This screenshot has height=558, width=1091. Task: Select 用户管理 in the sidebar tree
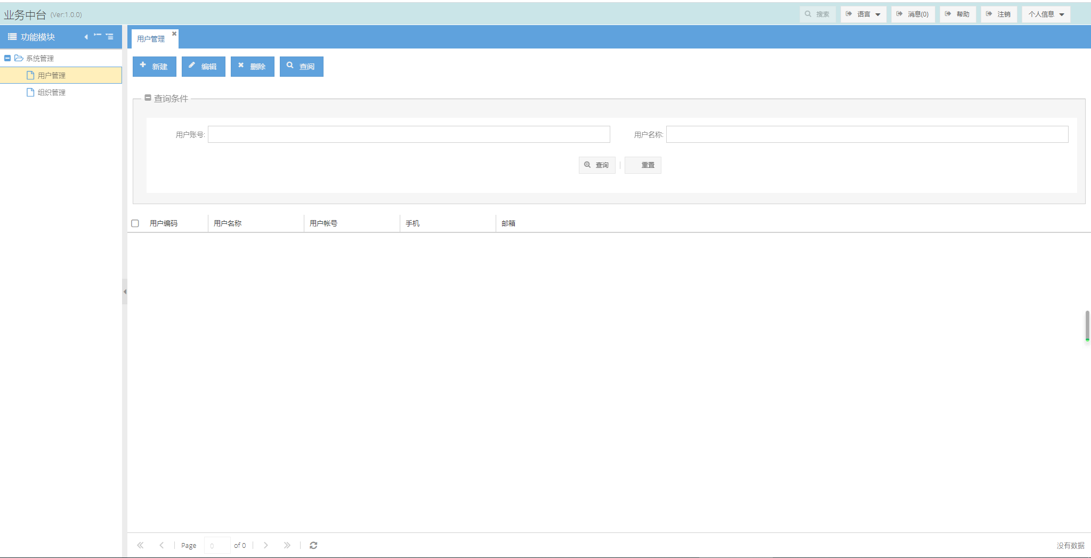61,75
